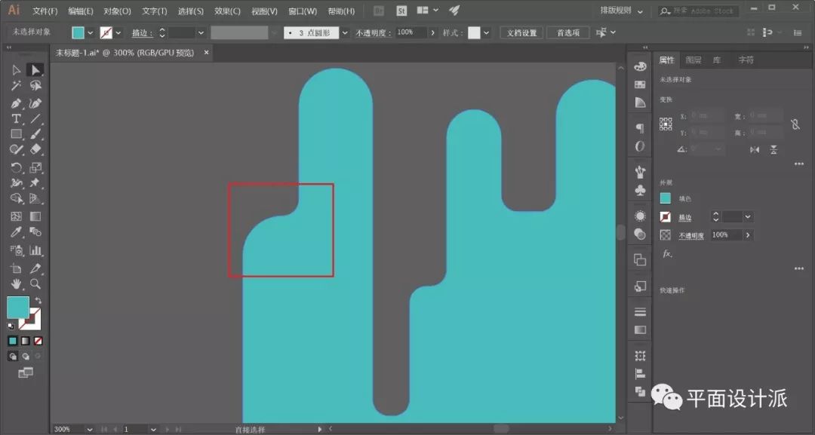The width and height of the screenshot is (815, 435).
Task: Set paint mode to None
Action: [38, 341]
